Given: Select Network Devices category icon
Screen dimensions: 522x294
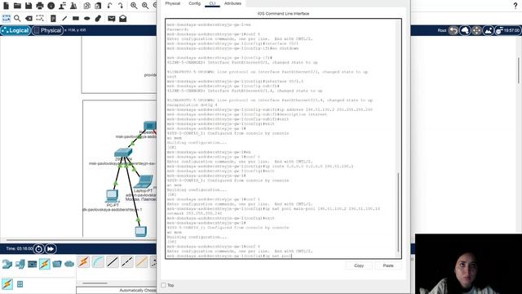Looking at the screenshot, I should 7,265.
